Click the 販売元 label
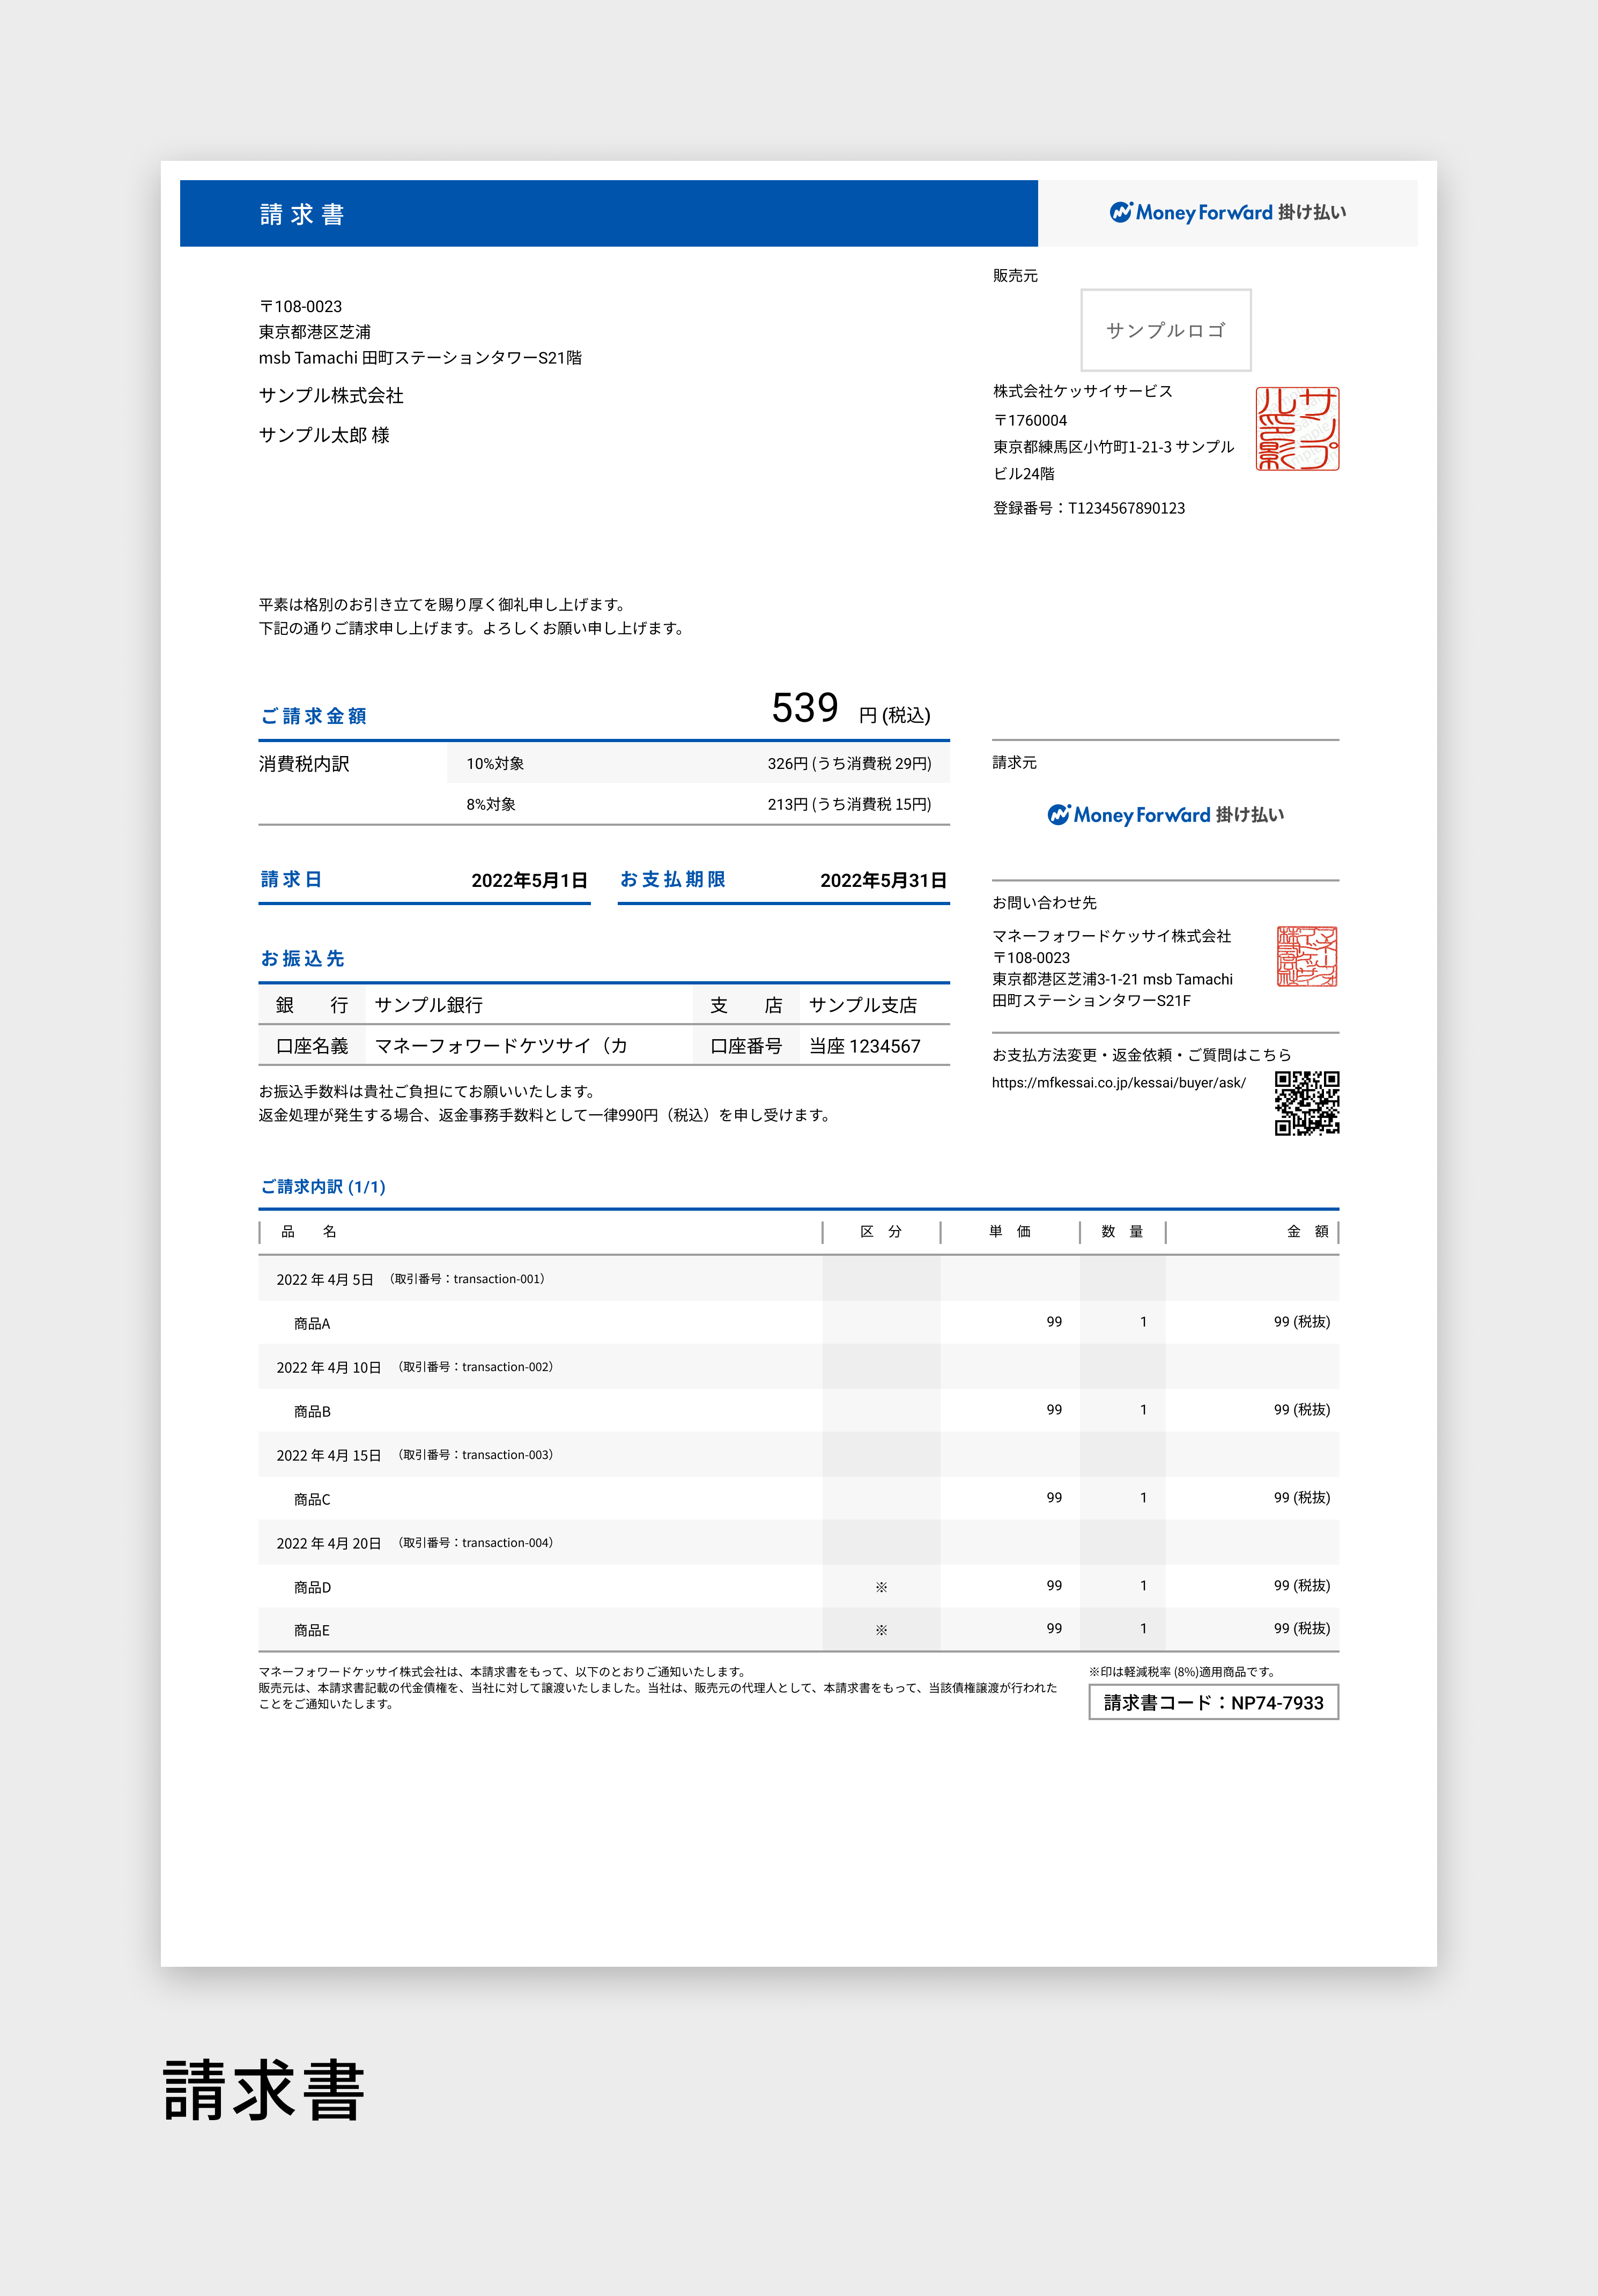The image size is (1598, 2296). tap(1015, 276)
